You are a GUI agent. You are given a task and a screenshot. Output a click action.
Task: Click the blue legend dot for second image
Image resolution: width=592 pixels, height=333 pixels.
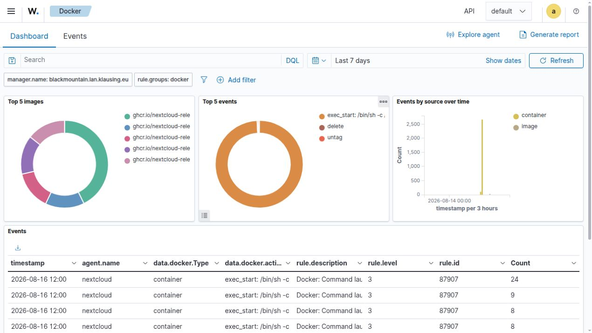click(127, 127)
